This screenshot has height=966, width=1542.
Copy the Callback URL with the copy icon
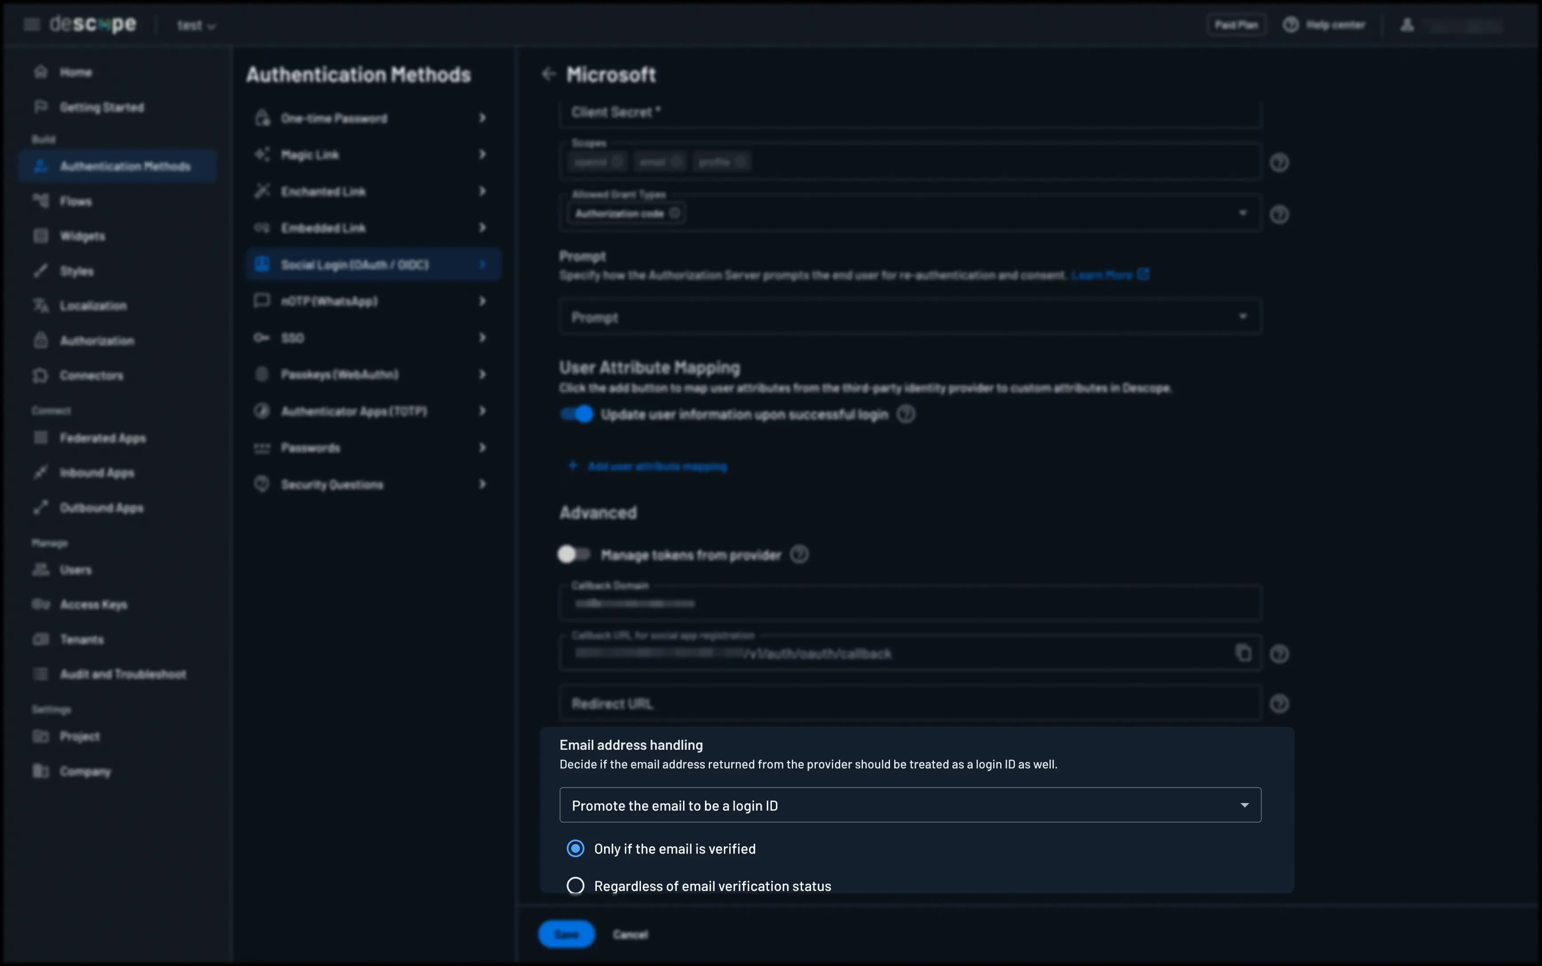click(x=1243, y=652)
